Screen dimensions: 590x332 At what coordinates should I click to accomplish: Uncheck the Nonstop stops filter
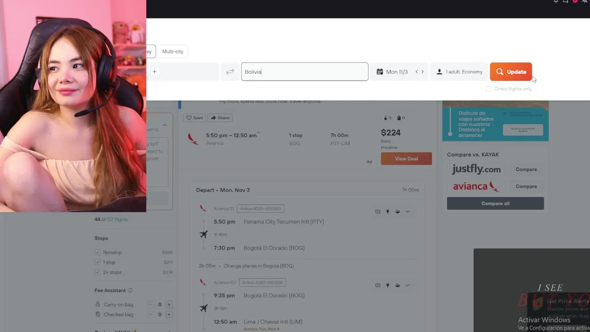[x=97, y=252]
